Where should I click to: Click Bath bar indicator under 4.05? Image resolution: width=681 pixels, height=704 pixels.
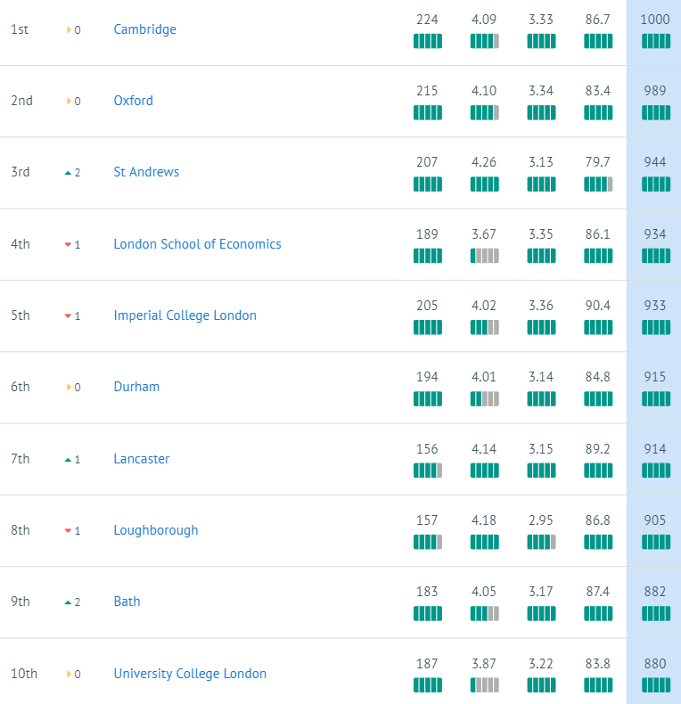tap(484, 613)
